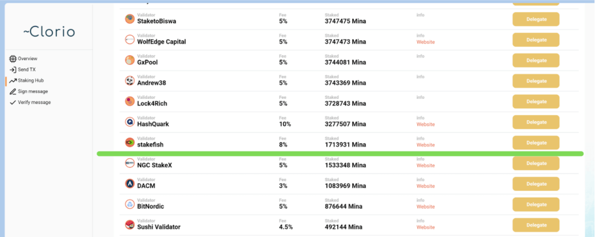Select Verify message in sidebar
This screenshot has width=595, height=237.
coord(34,102)
